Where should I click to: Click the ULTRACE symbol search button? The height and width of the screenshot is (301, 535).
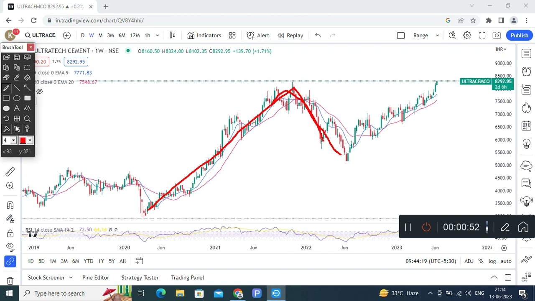coord(40,36)
